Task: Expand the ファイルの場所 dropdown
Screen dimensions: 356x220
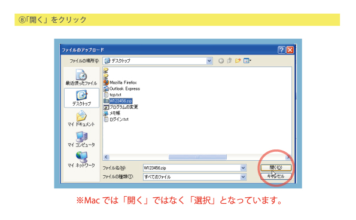Action: click(209, 61)
